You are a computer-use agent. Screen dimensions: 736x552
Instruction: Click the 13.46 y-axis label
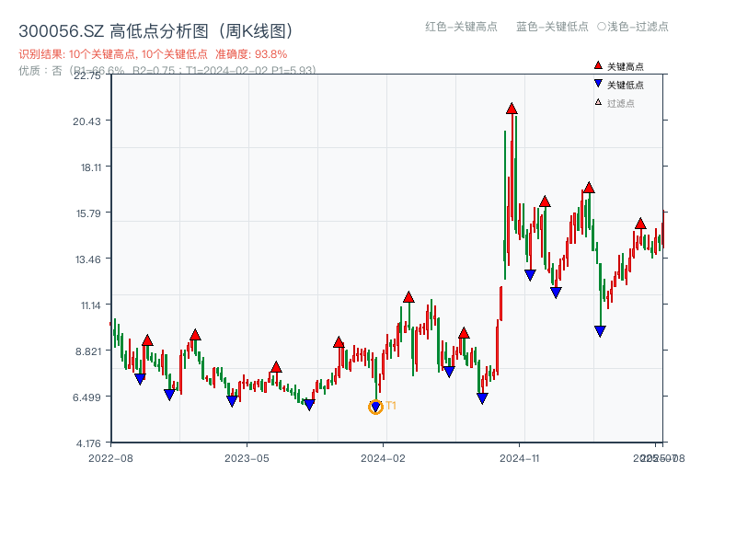tap(87, 259)
